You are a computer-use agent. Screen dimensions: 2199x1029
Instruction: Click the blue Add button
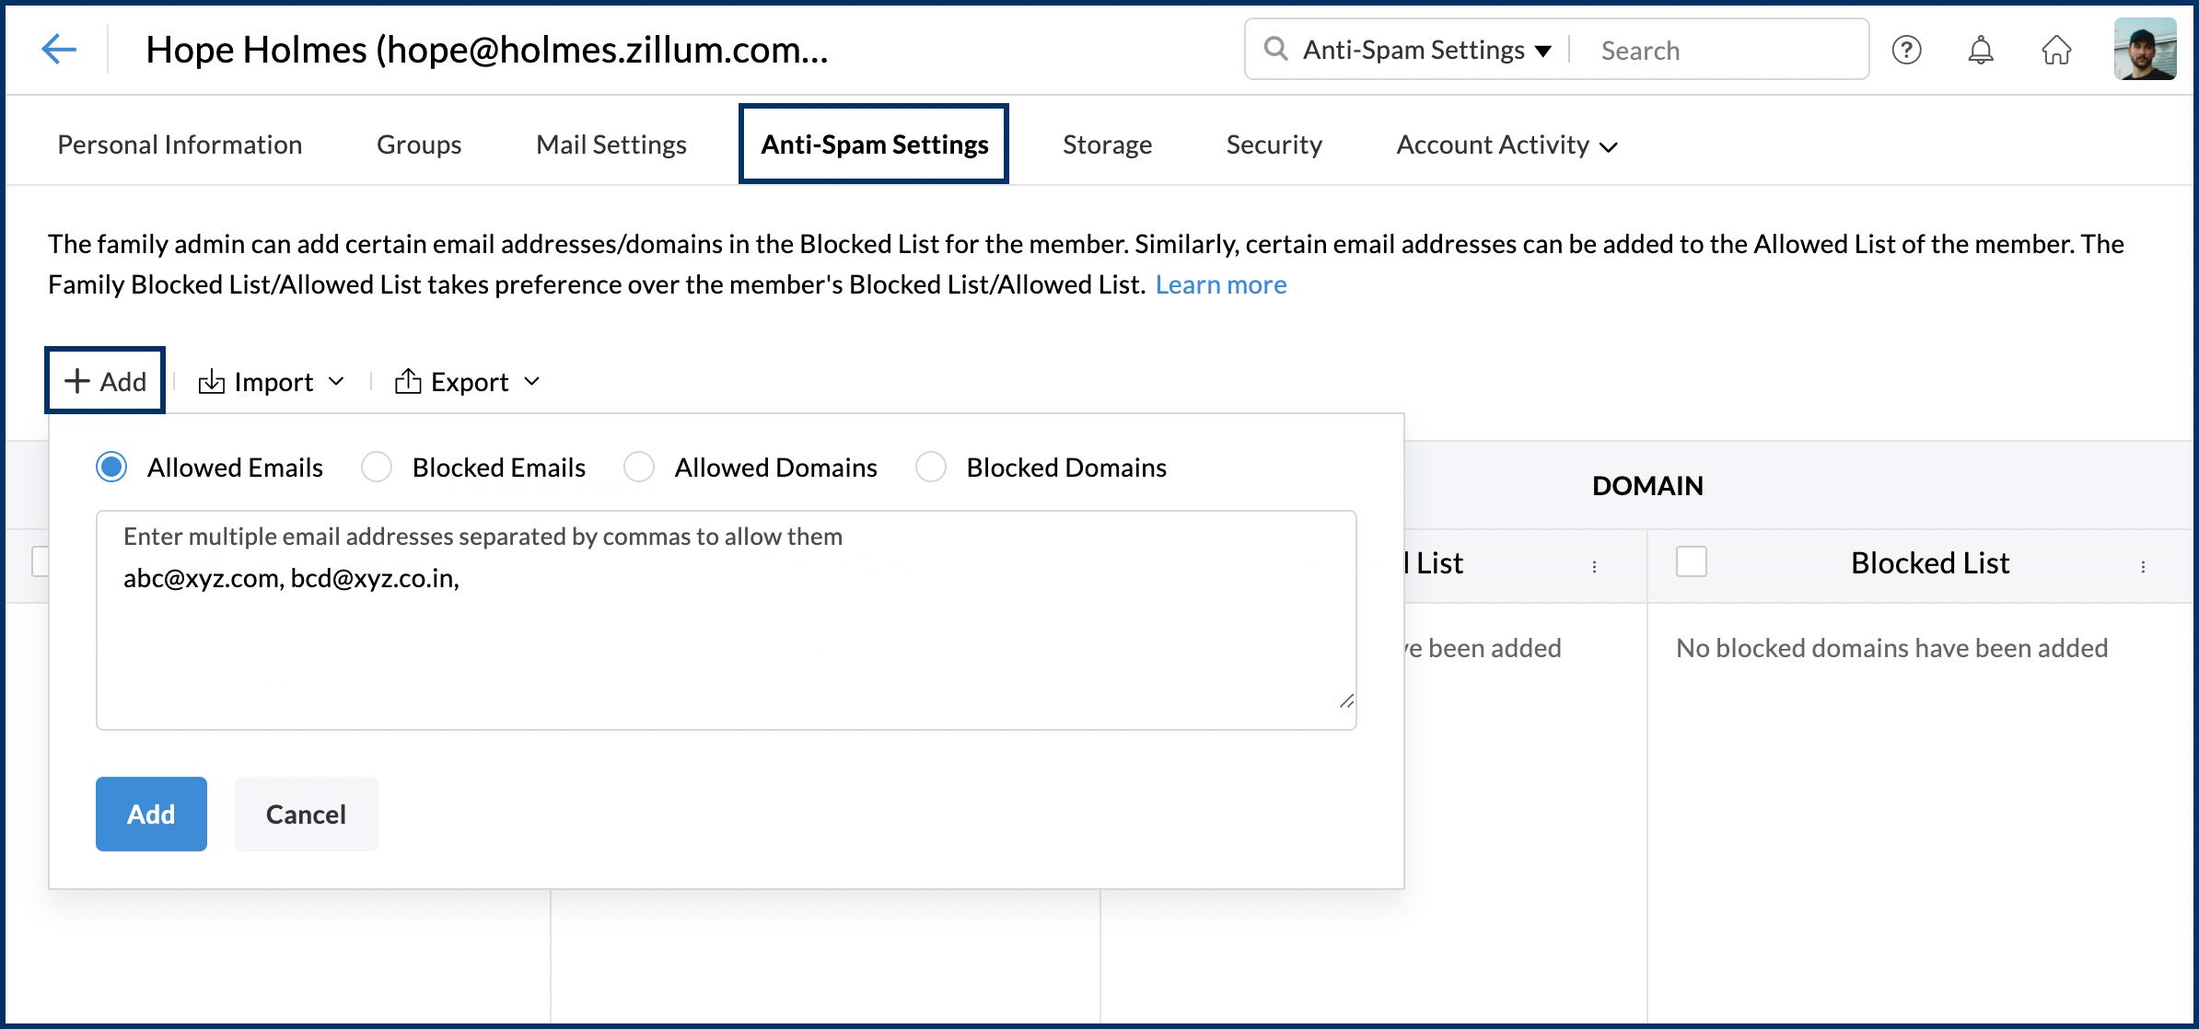coord(151,814)
